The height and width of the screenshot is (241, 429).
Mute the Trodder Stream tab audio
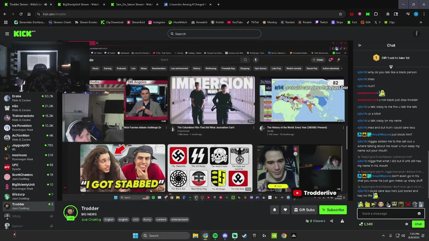(x=46, y=4)
